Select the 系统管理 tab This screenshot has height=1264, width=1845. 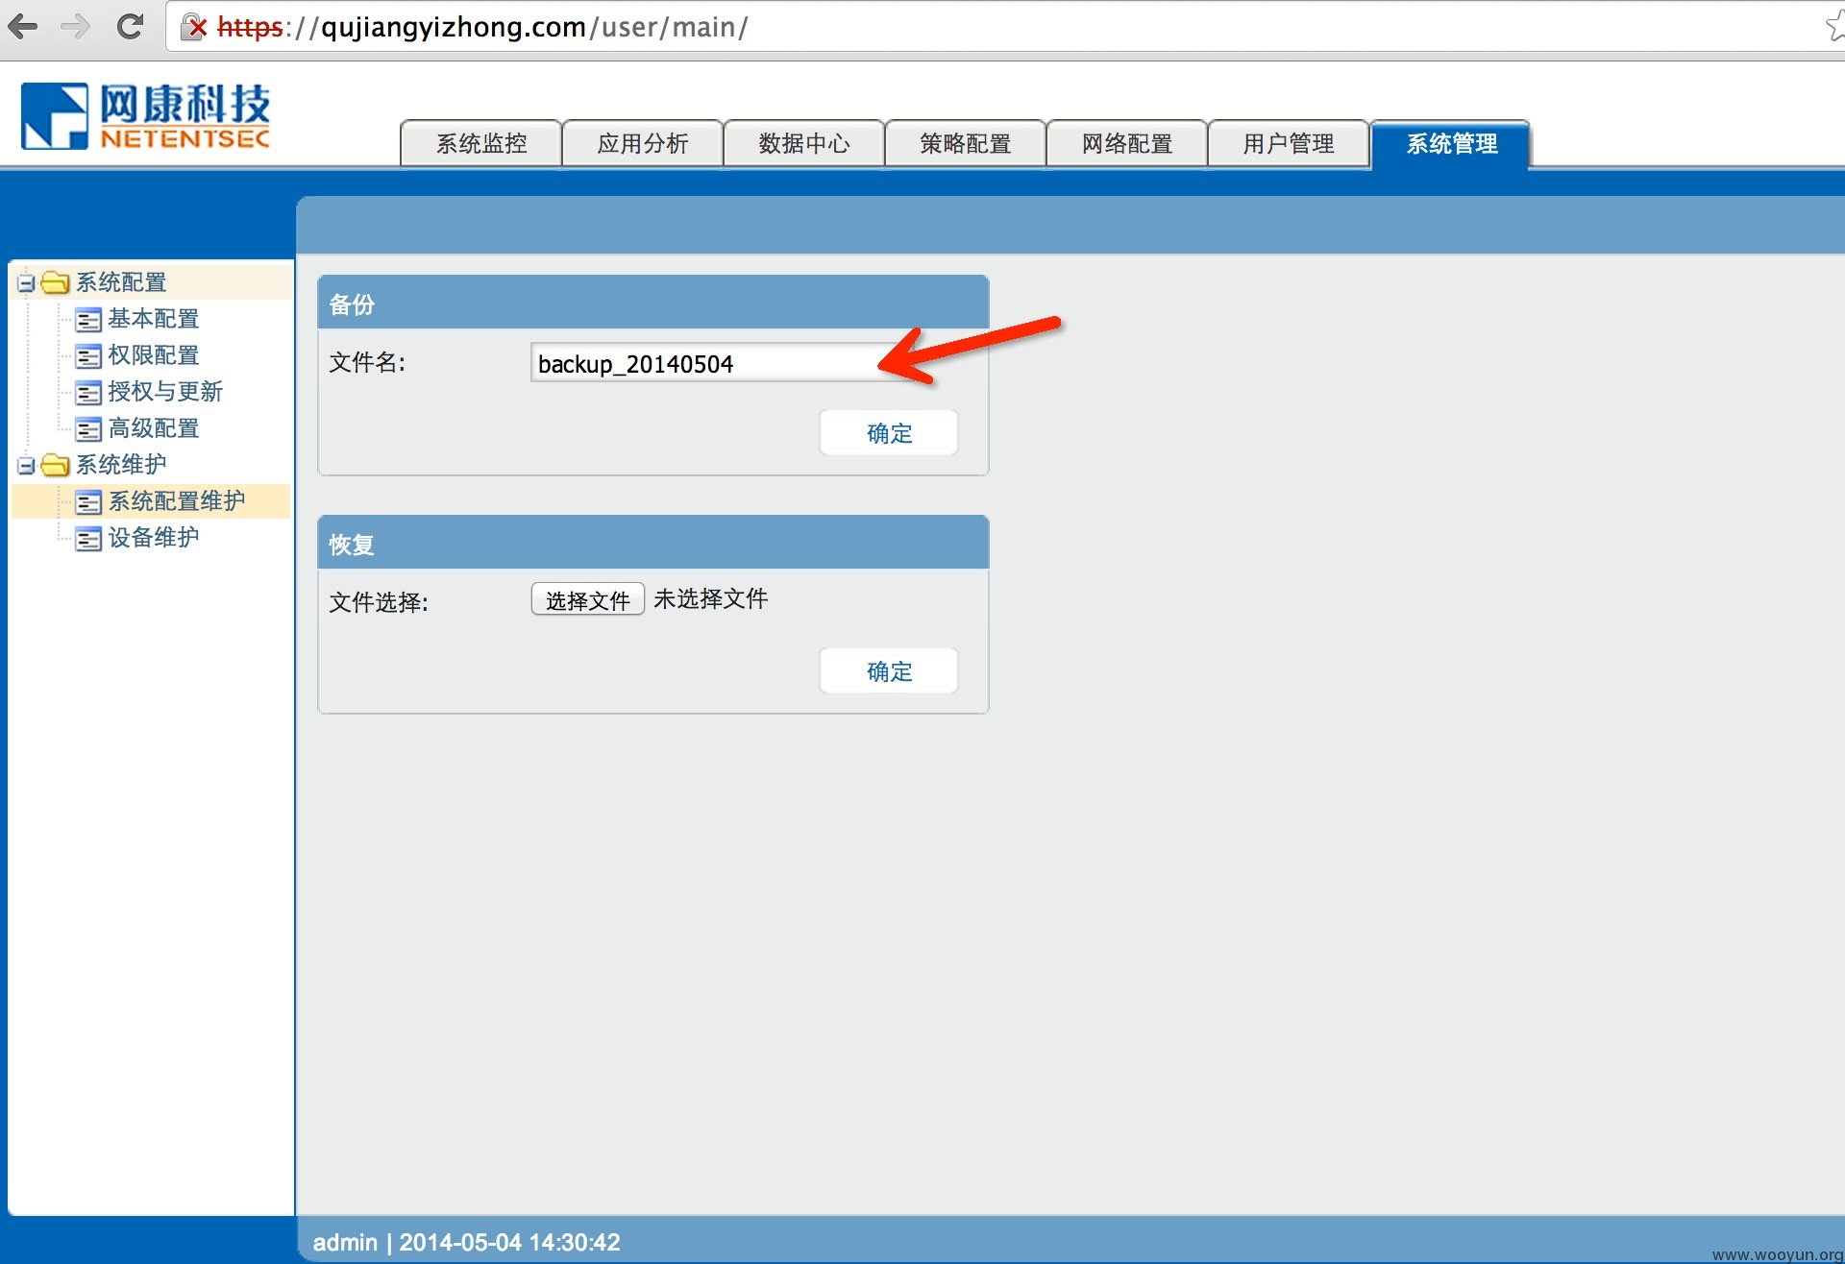[1451, 144]
